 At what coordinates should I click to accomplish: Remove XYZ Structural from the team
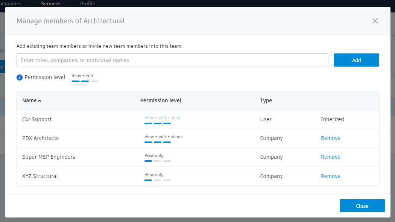[x=331, y=176]
